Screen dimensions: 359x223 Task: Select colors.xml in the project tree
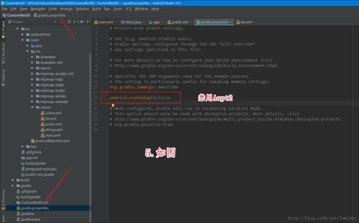click(x=51, y=113)
